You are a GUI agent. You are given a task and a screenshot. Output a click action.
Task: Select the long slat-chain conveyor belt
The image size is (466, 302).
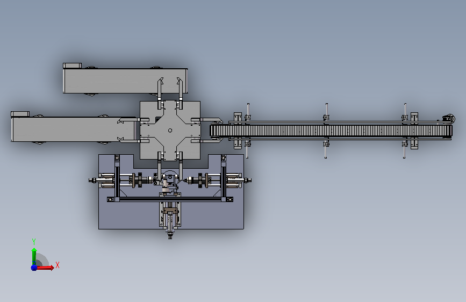pos(331,131)
